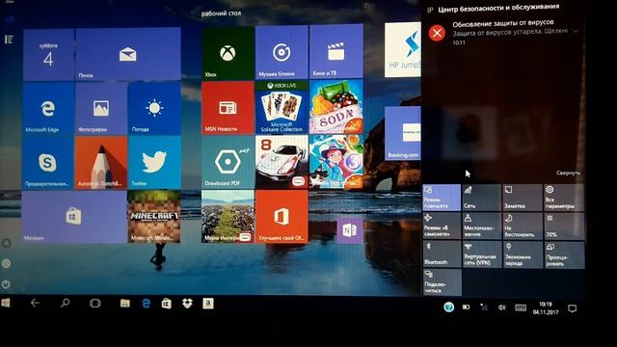Open the Bubble Witch 3 tile

pos(336,161)
